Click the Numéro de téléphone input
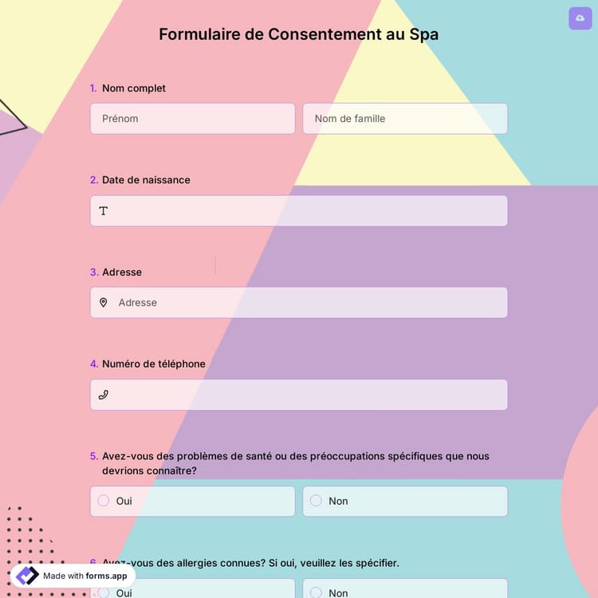The width and height of the screenshot is (598, 598). coord(307,395)
